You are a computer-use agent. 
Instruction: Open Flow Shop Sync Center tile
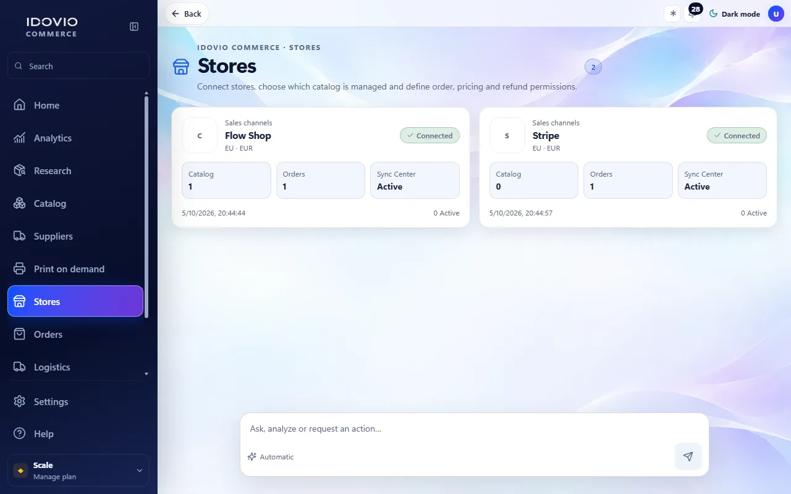[x=415, y=180]
